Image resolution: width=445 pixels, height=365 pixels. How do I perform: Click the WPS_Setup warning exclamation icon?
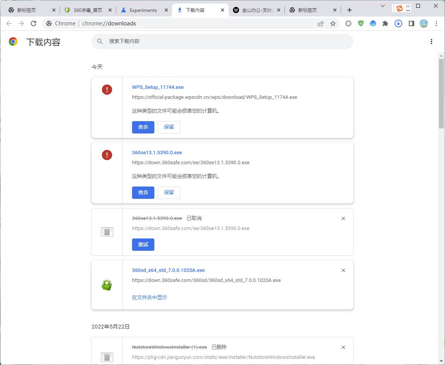[107, 90]
